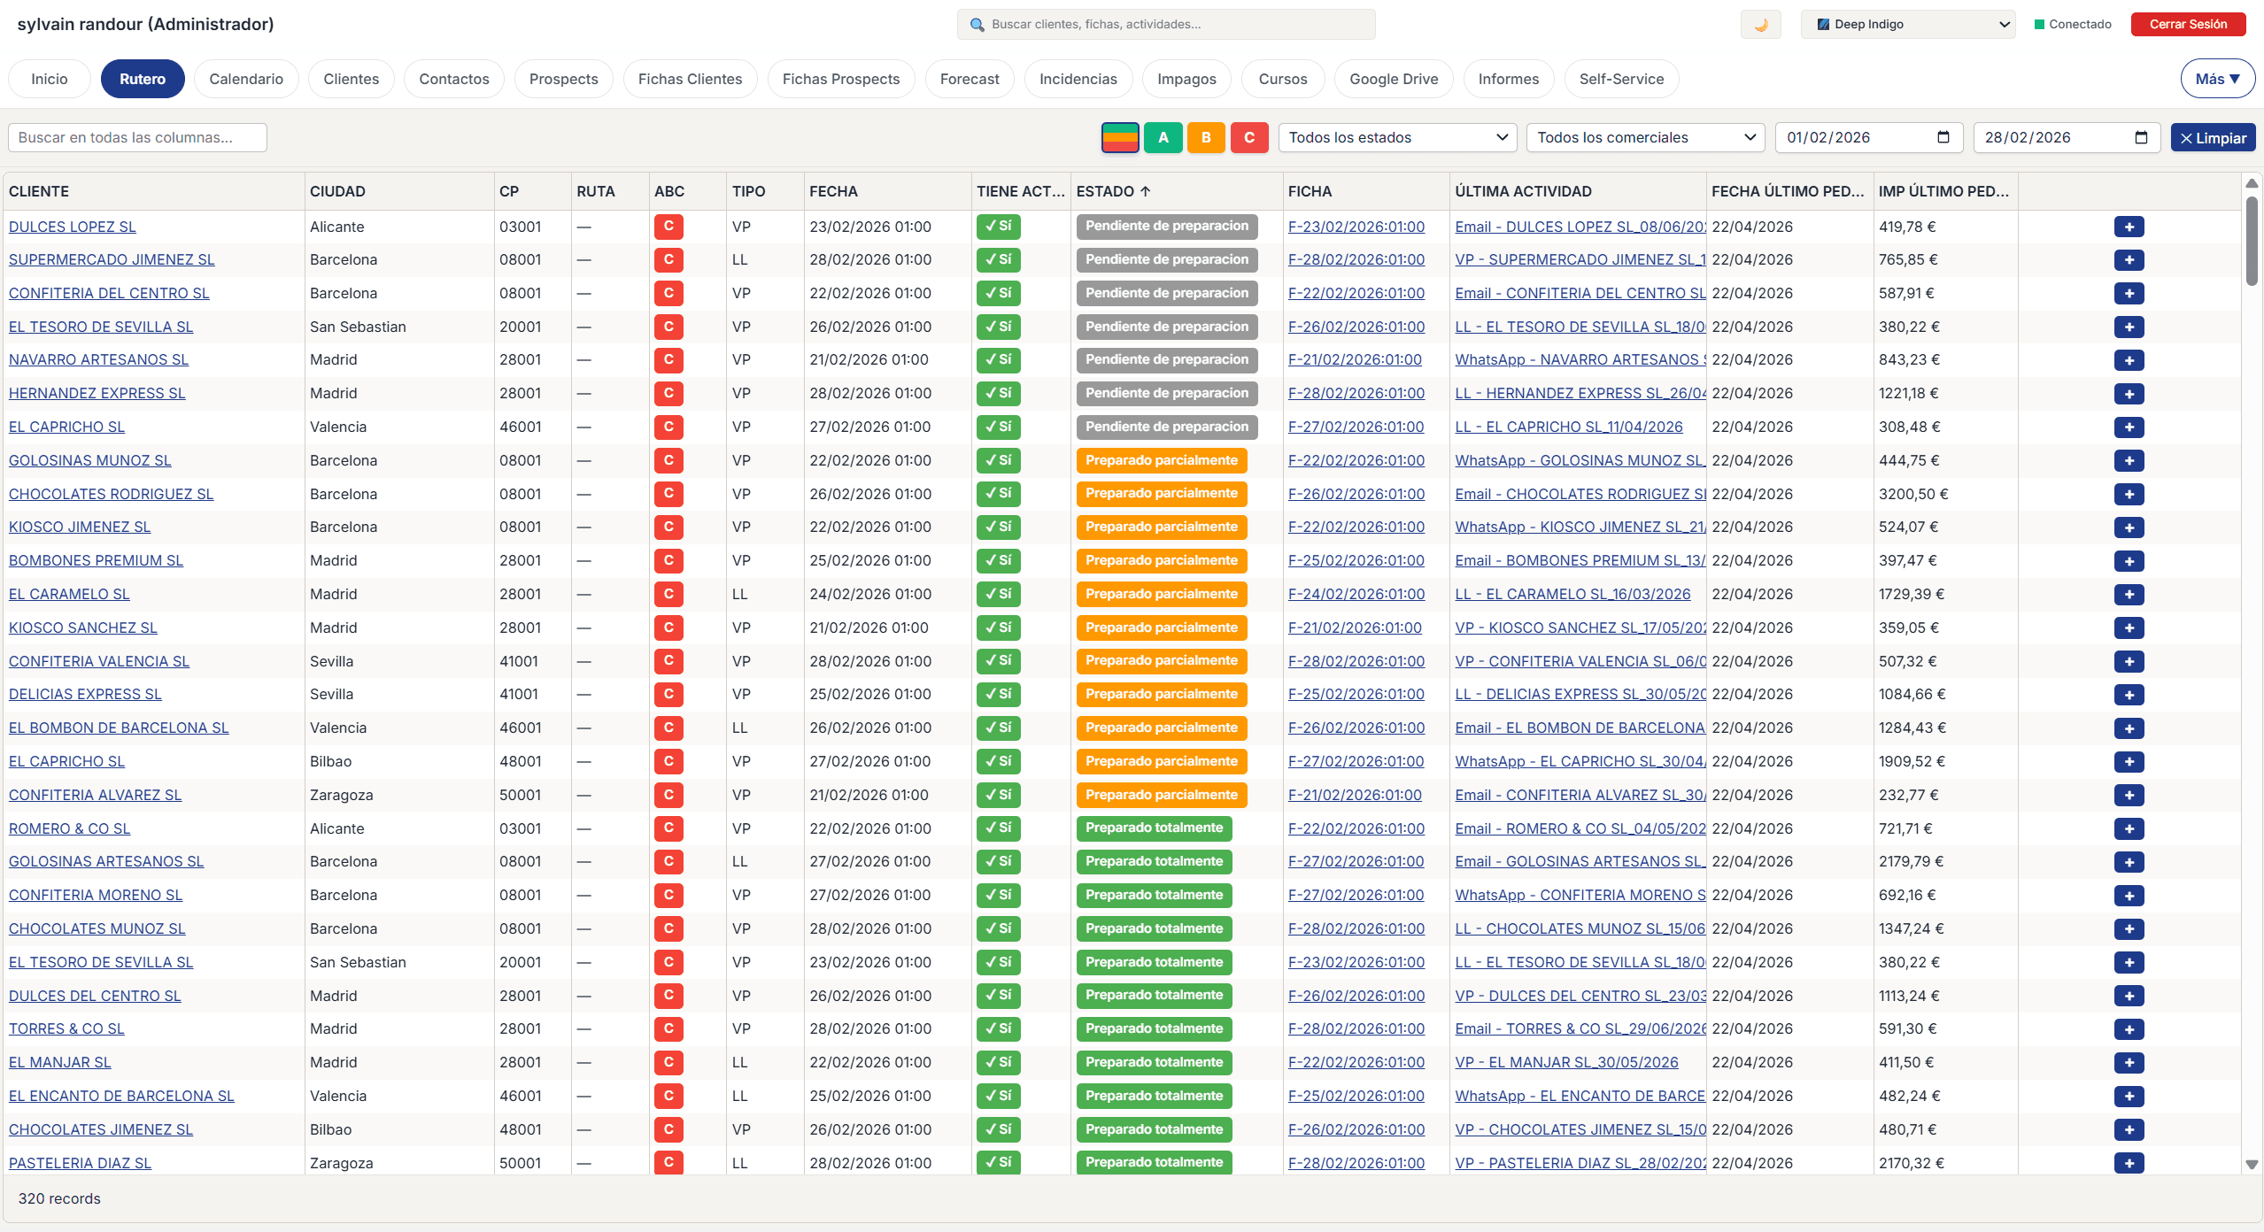Viewport: 2264px width, 1232px height.
Task: Open the calendar picker for the 01/02/2026 date
Action: pos(1943,137)
